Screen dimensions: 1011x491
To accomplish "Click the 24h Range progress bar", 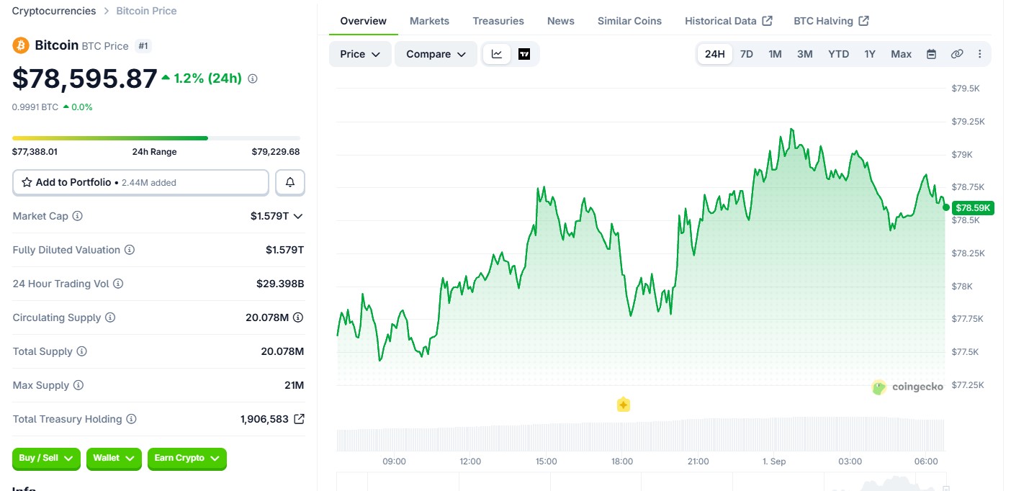I will tap(156, 138).
